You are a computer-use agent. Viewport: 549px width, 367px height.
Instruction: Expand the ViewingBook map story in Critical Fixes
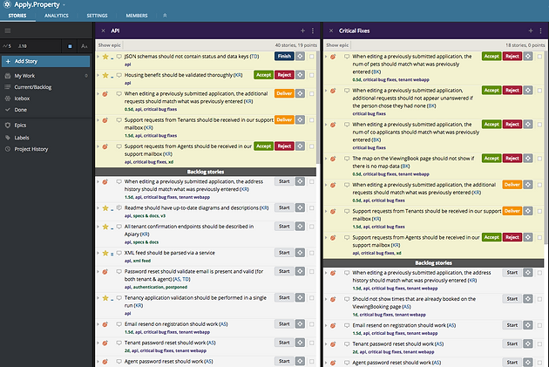point(326,159)
